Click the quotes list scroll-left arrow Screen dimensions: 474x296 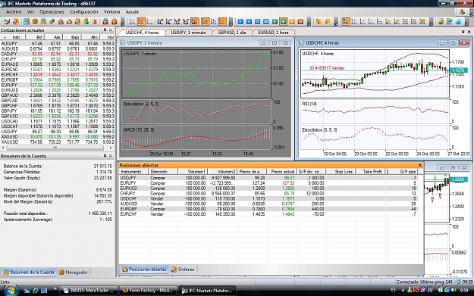tap(3, 148)
